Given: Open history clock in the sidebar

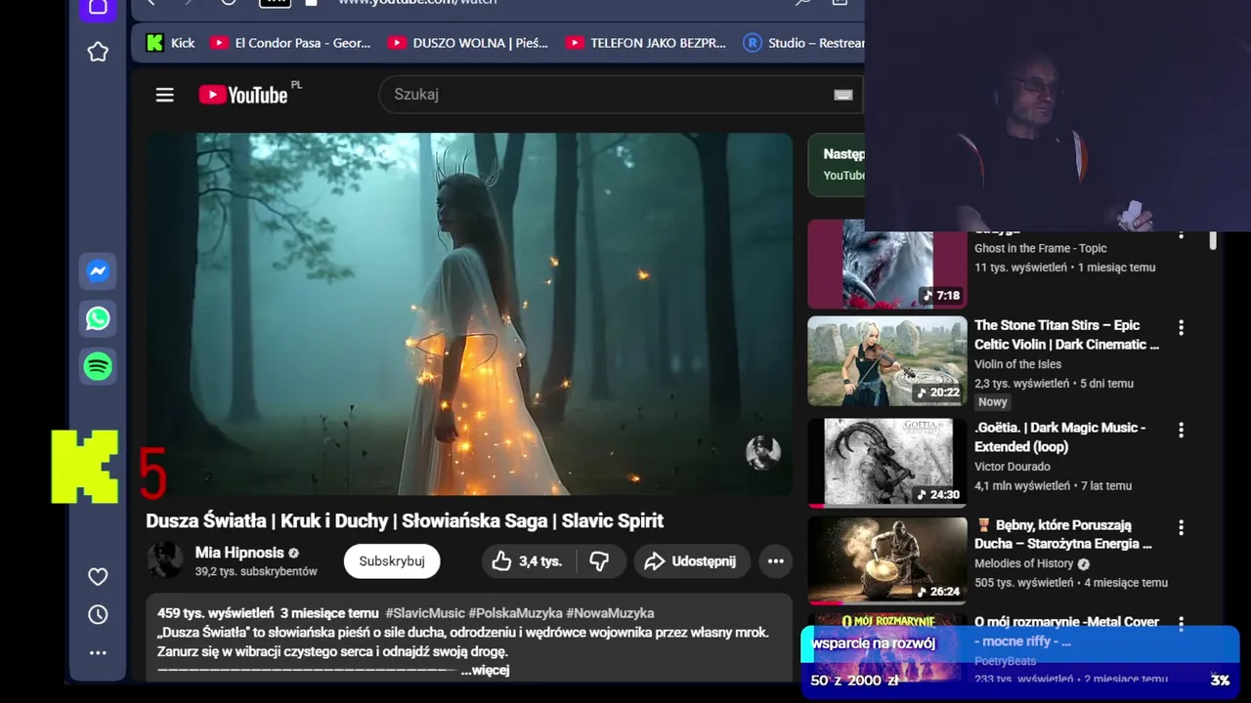Looking at the screenshot, I should [x=98, y=614].
